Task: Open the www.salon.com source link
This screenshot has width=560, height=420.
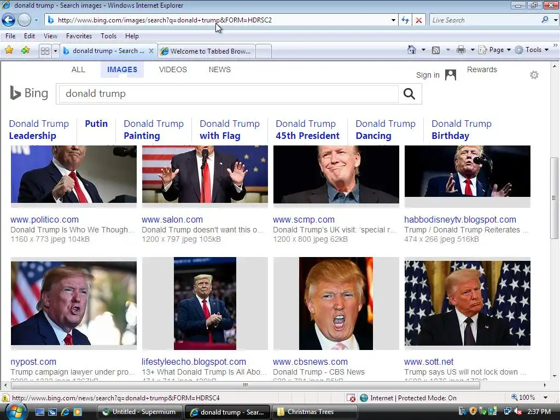Action: point(172,220)
